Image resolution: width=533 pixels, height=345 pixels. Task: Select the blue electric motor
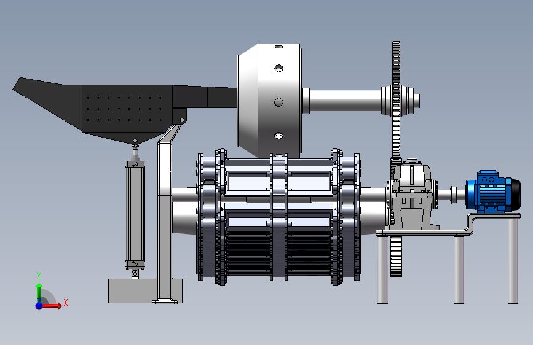pos(493,192)
